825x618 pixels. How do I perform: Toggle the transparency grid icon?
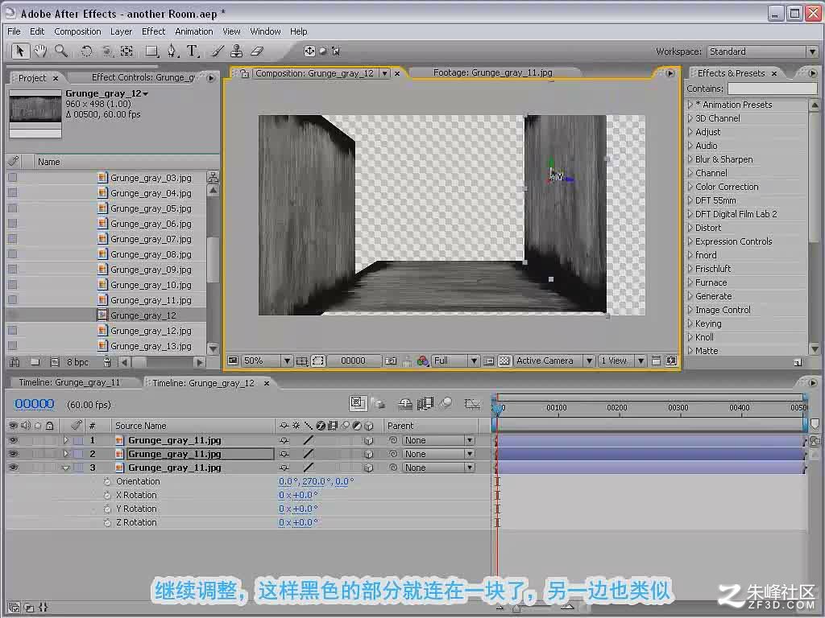click(x=504, y=361)
